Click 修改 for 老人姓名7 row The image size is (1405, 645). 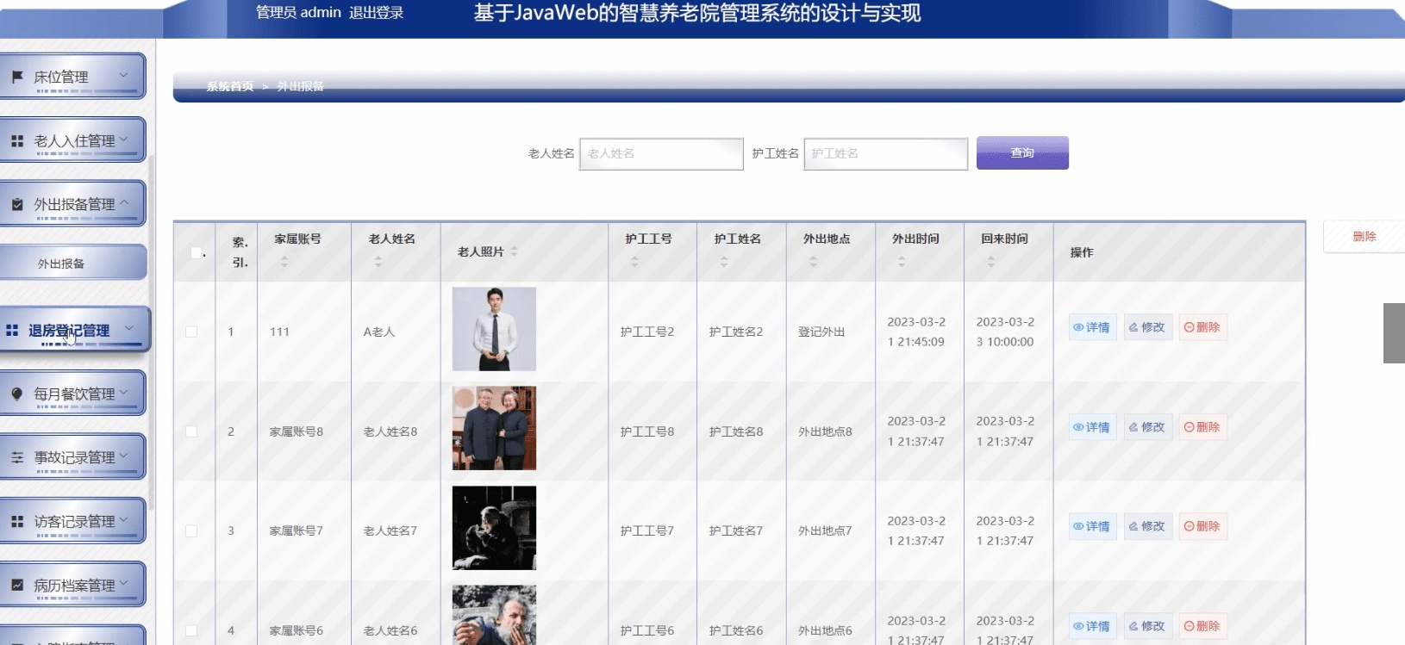point(1147,526)
